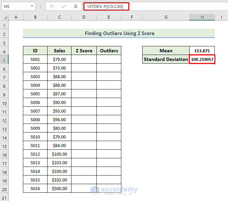The height and width of the screenshot is (201, 228).
Task: Select column G header
Action: click(x=166, y=17)
